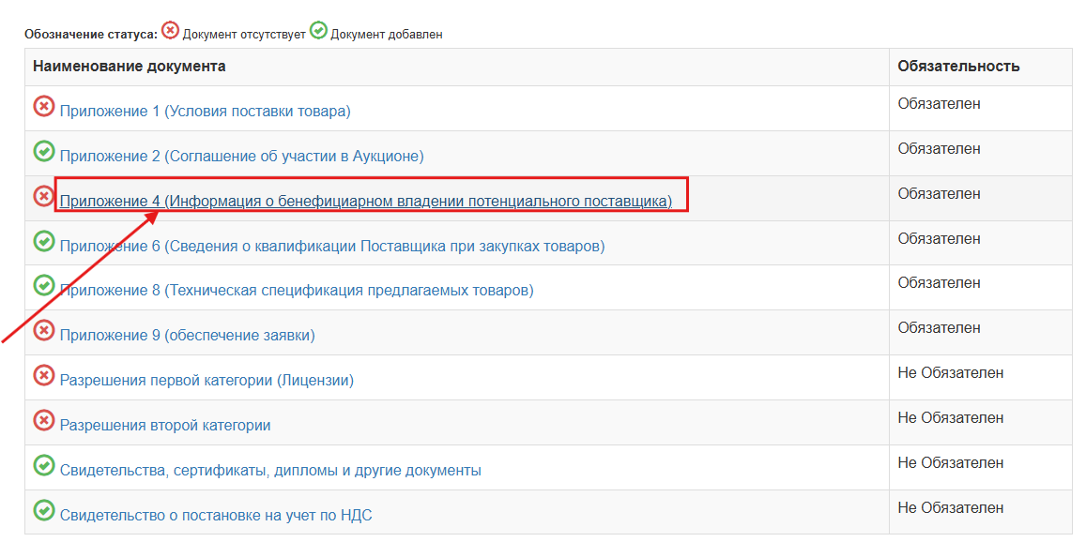This screenshot has height=542, width=1086.
Task: Click green check icon beside Приложение 2
Action: 43,151
